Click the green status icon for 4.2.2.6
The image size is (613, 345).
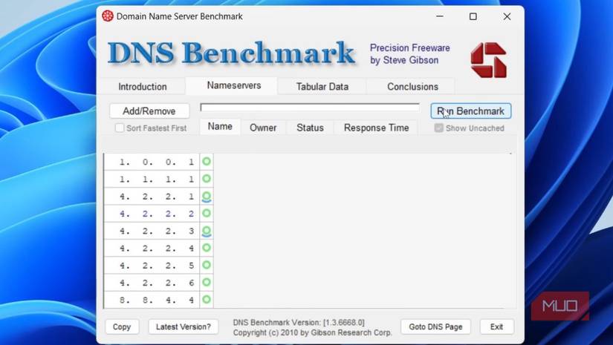[x=207, y=282]
